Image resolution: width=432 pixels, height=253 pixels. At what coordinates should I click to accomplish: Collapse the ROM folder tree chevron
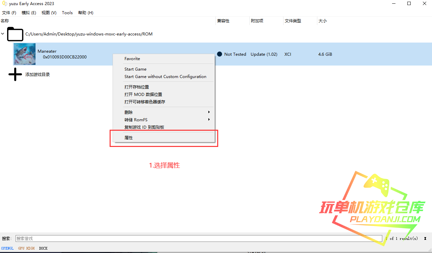(x=3, y=34)
